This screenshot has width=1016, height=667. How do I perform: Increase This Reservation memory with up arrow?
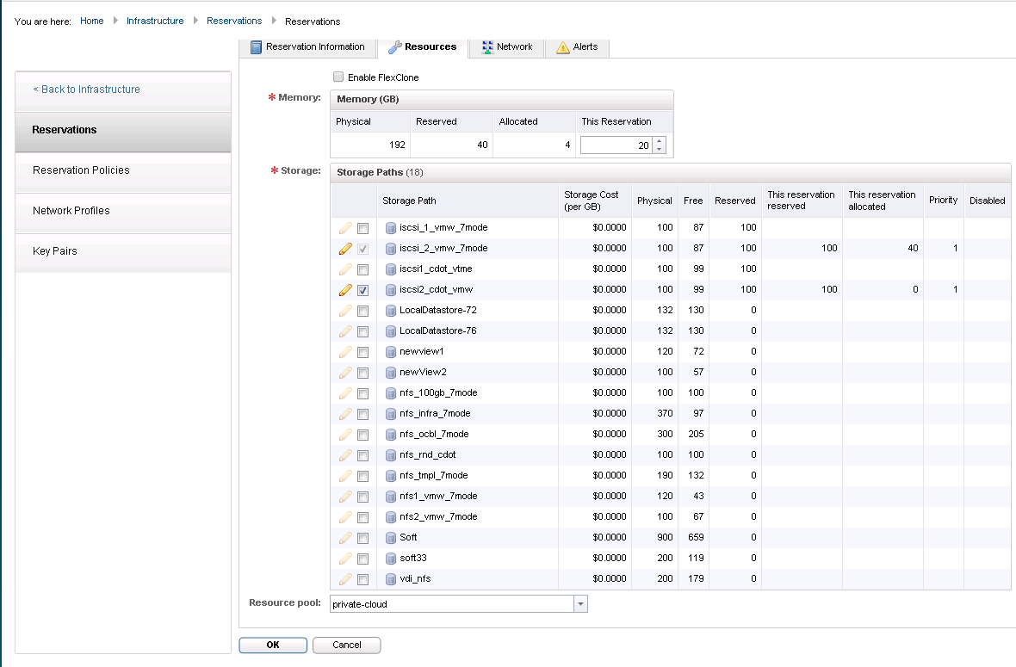(660, 141)
